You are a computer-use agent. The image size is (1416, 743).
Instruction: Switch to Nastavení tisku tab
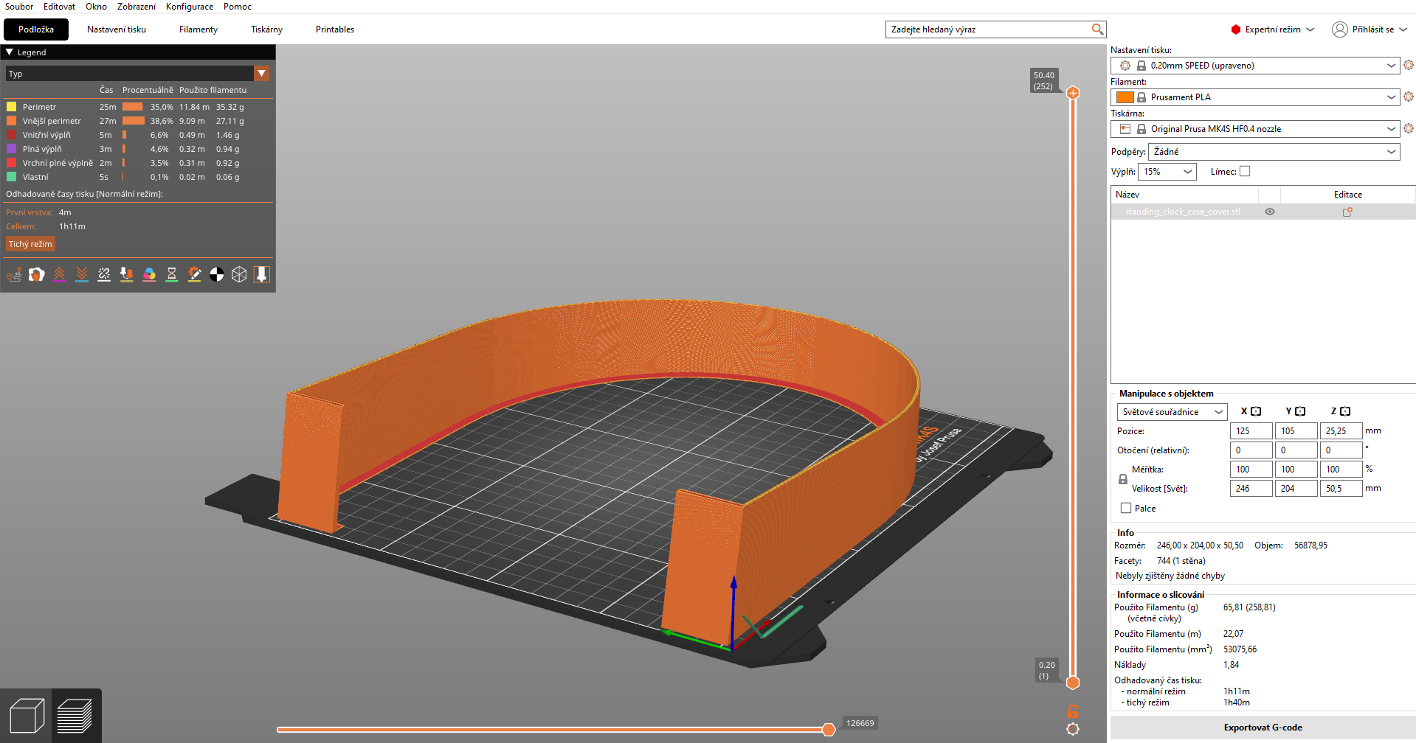117,29
